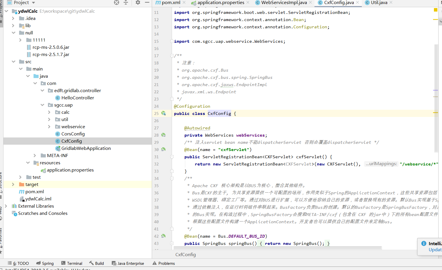Fold the import block at line 15
This screenshot has height=270, width=442.
pos(172,41)
